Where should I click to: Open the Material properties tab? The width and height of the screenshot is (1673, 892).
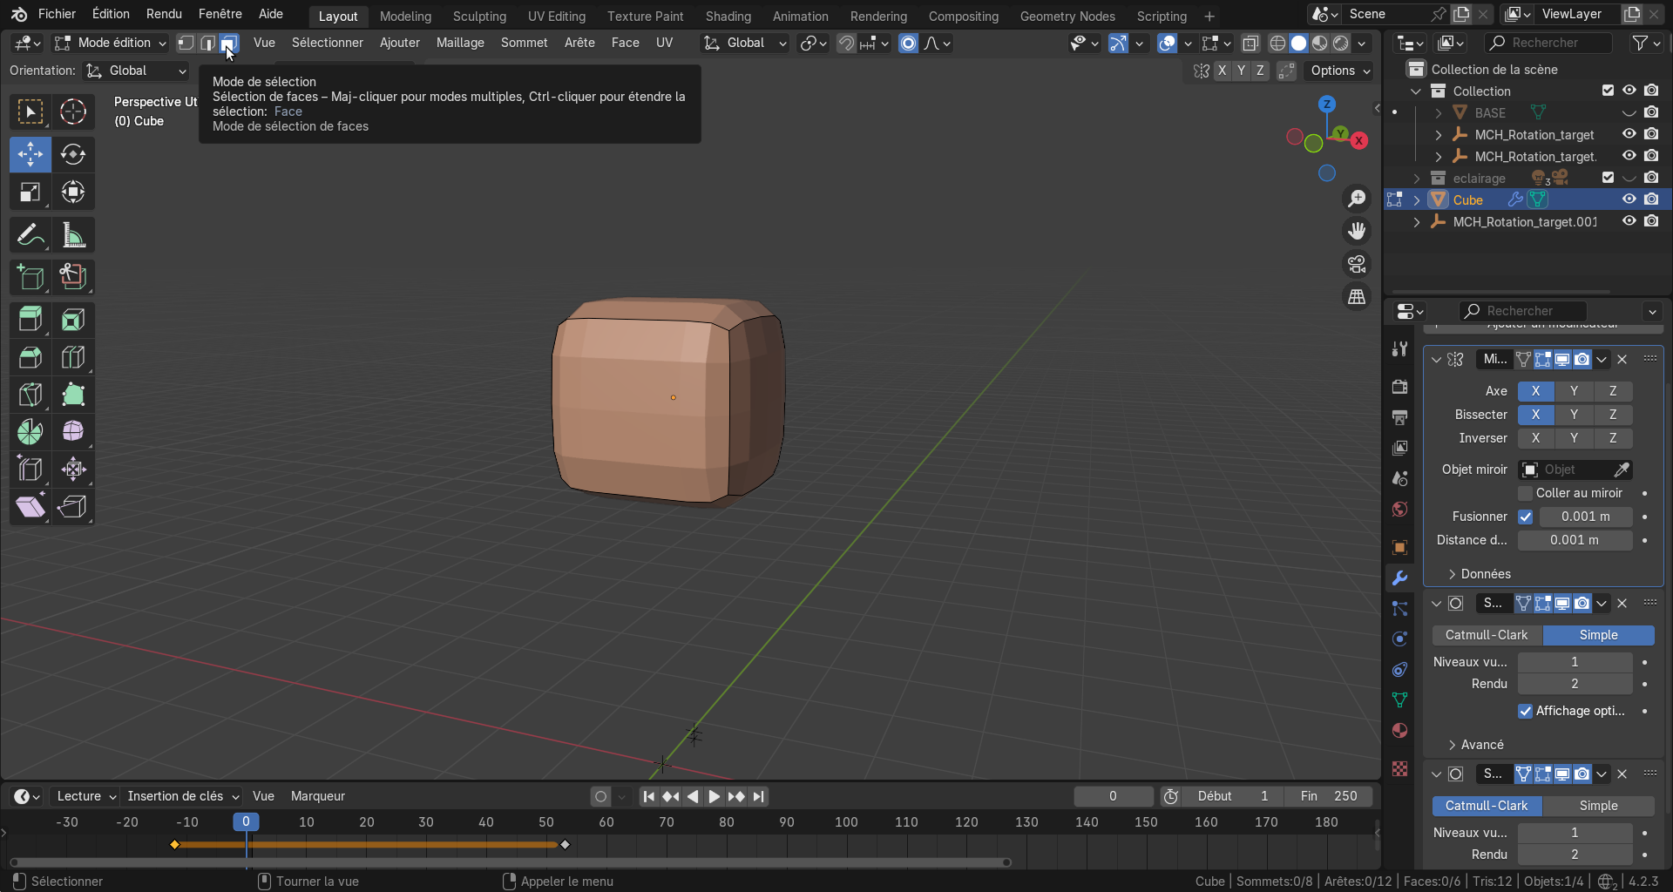click(1399, 730)
